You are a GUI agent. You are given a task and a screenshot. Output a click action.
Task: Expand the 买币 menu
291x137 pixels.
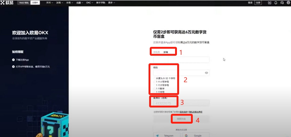(x=49, y=3)
